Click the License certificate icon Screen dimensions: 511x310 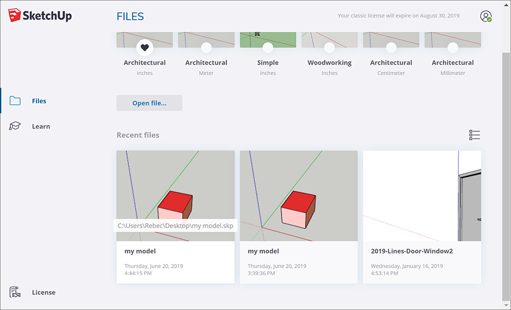pos(15,292)
